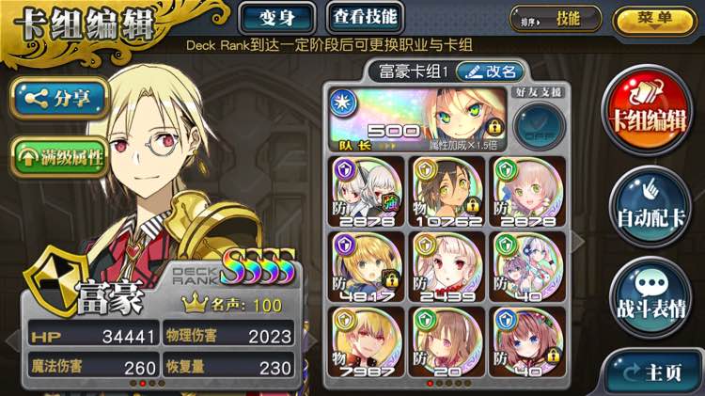Rename the deck using 改名 button
The image size is (705, 396).
pos(491,71)
